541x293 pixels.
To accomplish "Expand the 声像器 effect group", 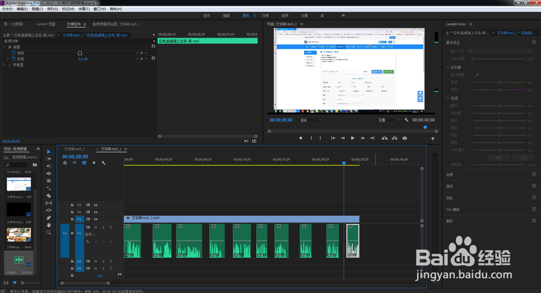I will [4, 65].
